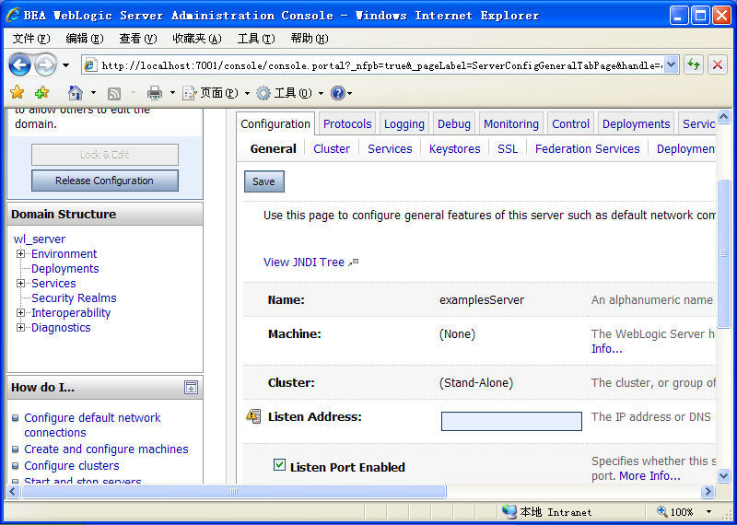Click the Save button
737x525 pixels.
point(263,181)
